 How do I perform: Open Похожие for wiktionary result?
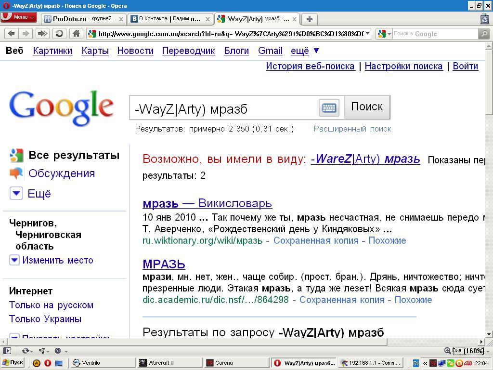(387, 240)
